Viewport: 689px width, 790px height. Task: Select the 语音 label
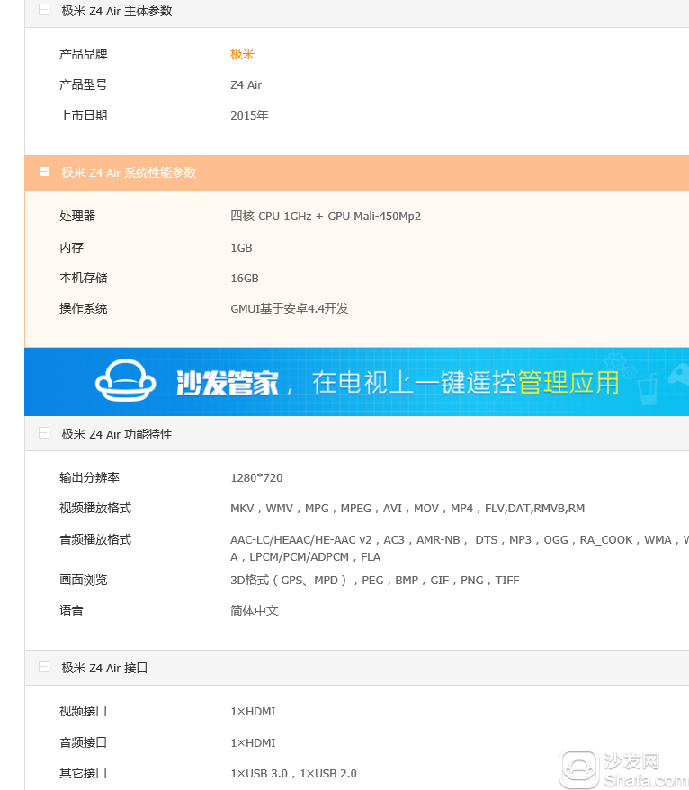click(71, 610)
